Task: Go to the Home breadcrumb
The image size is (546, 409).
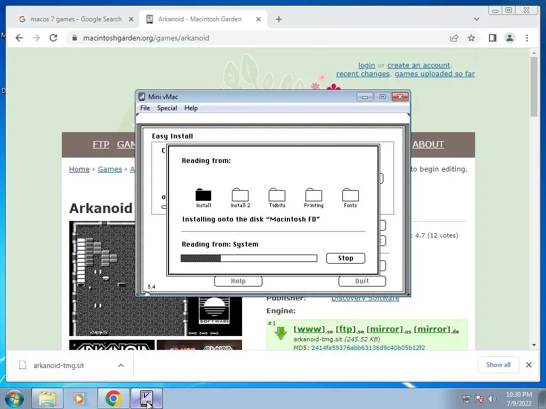Action: [x=79, y=169]
